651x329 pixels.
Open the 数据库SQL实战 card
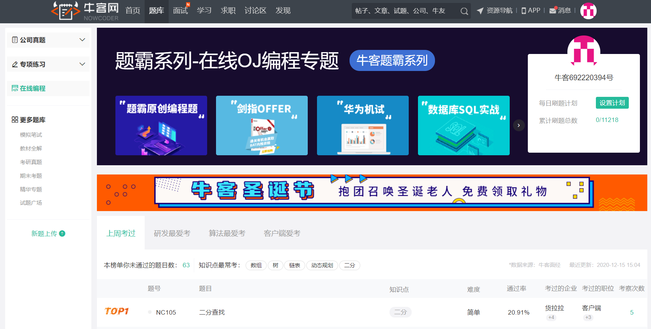click(x=464, y=125)
